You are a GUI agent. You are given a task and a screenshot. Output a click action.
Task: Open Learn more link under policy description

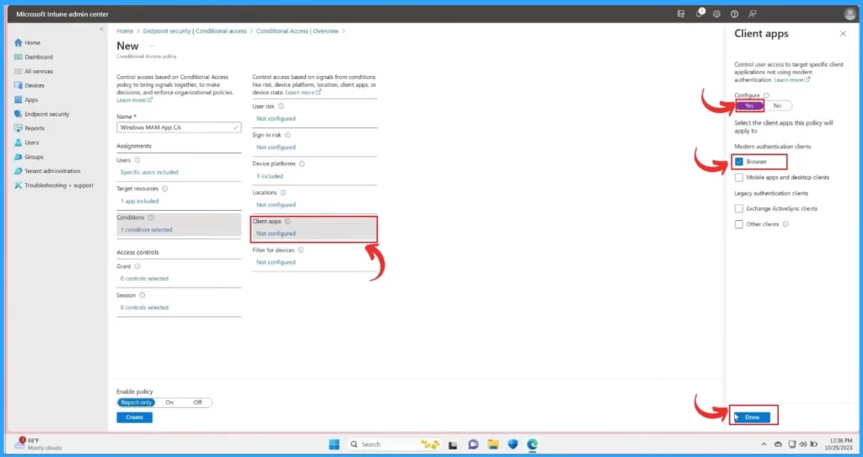(x=134, y=100)
